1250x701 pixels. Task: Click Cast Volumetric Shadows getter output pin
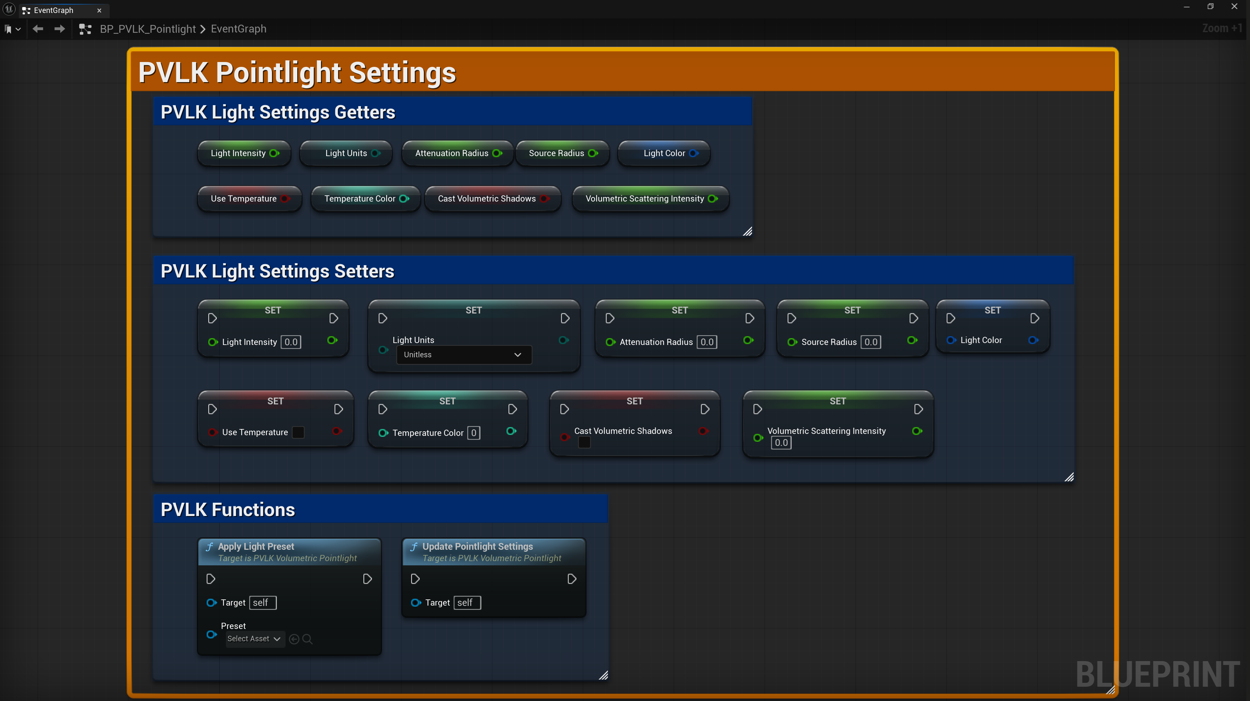545,199
